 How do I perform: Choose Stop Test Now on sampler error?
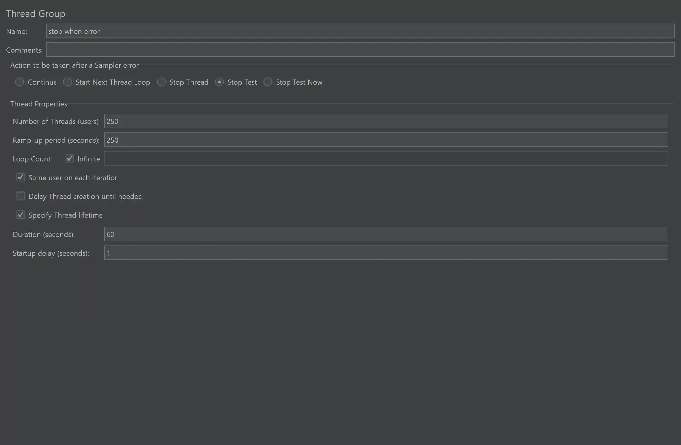point(268,82)
